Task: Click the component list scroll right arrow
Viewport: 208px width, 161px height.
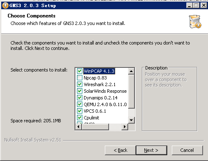Action: (x=125, y=126)
